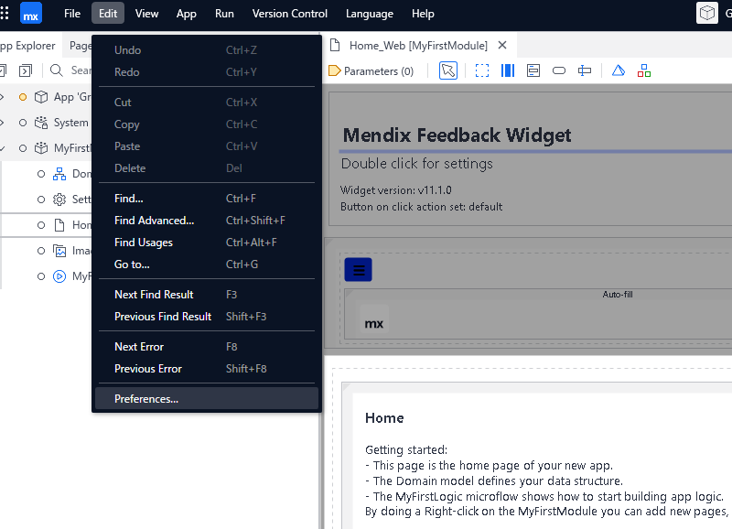Image resolution: width=732 pixels, height=529 pixels.
Task: Click the red-green widget structure toolbar icon
Action: click(x=644, y=70)
